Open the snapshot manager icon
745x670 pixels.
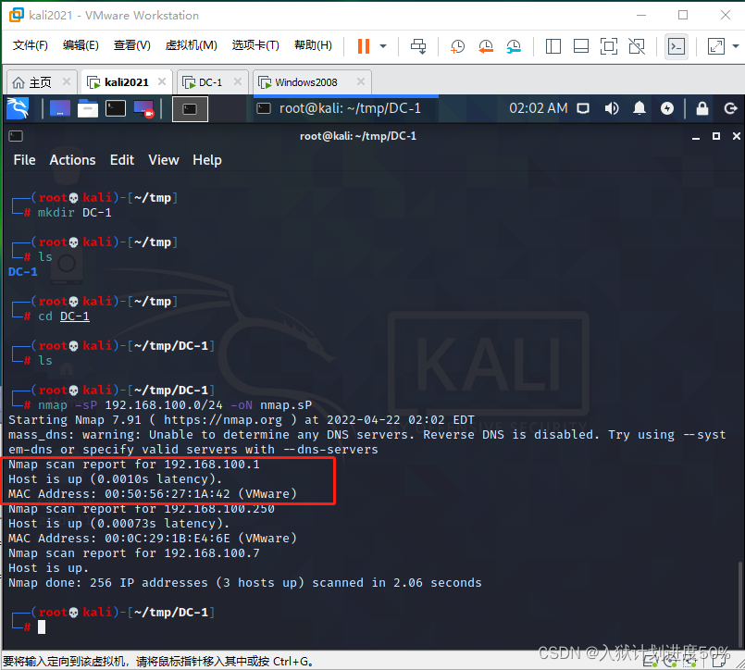514,46
